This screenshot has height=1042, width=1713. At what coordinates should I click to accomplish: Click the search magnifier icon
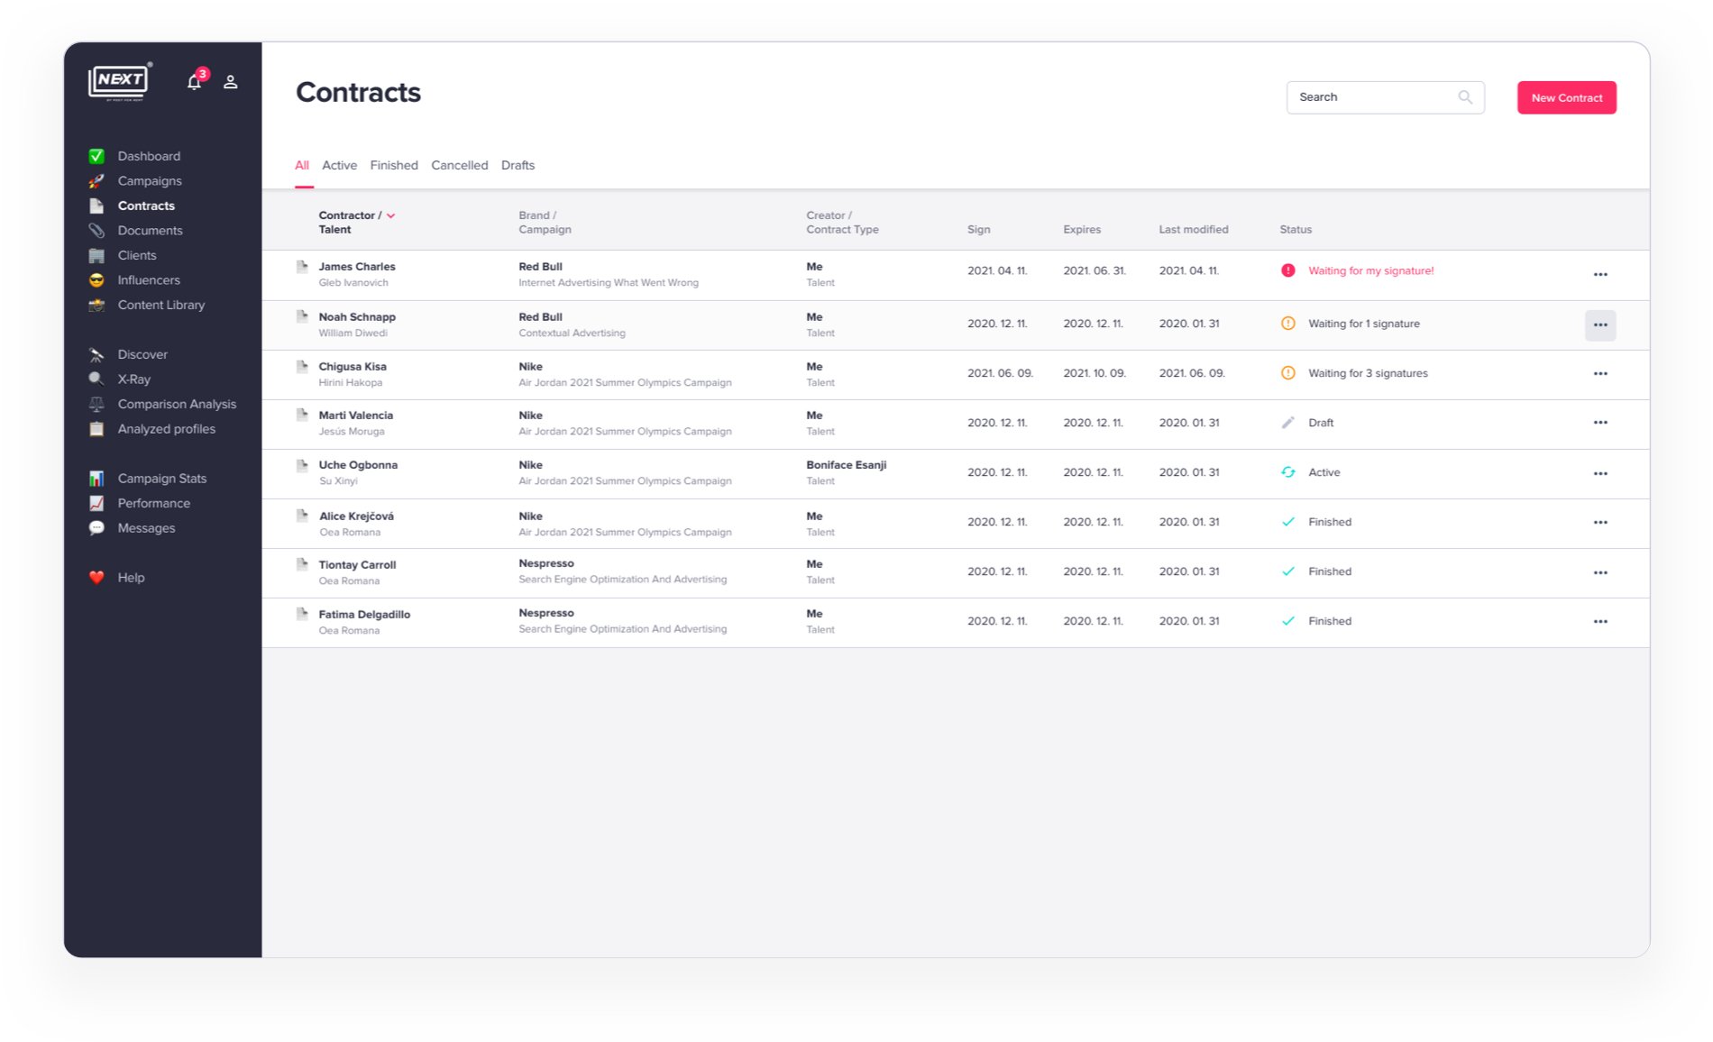click(x=1465, y=97)
